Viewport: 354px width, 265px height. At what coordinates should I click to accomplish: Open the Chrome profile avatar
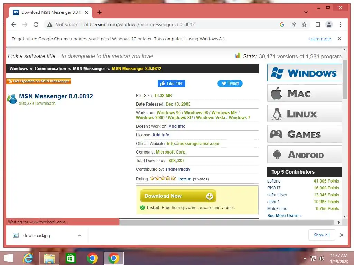(x=329, y=24)
